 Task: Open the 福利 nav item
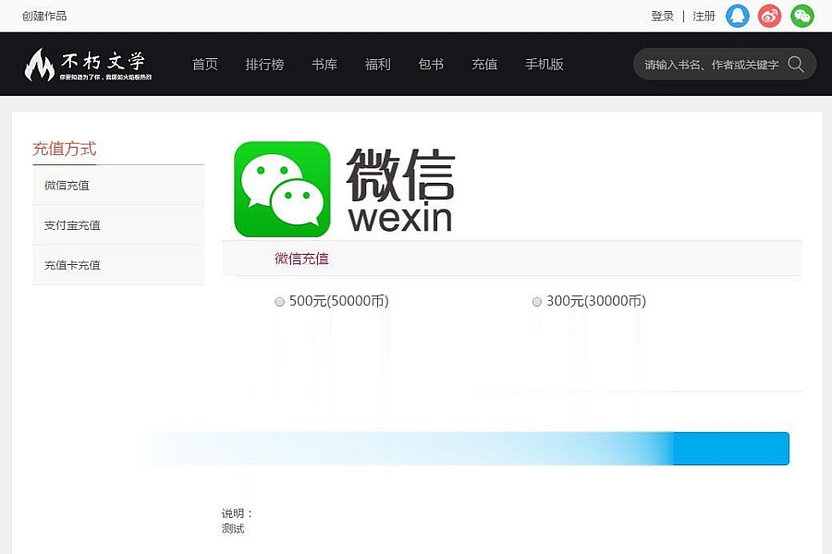pyautogui.click(x=378, y=64)
